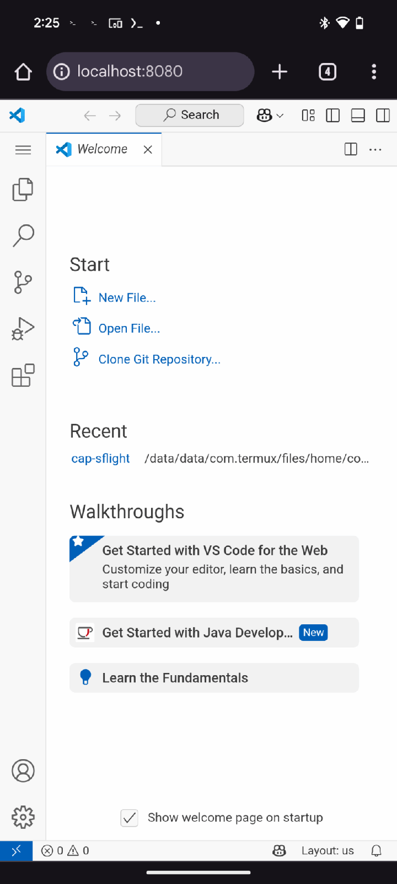Open the Search view magnifier icon
This screenshot has width=397, height=884.
pyautogui.click(x=23, y=236)
